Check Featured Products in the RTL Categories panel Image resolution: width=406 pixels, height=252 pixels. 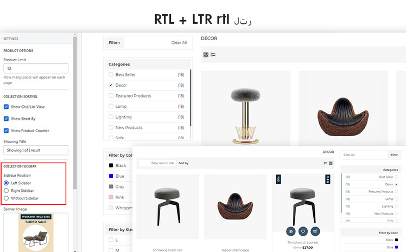click(x=396, y=191)
